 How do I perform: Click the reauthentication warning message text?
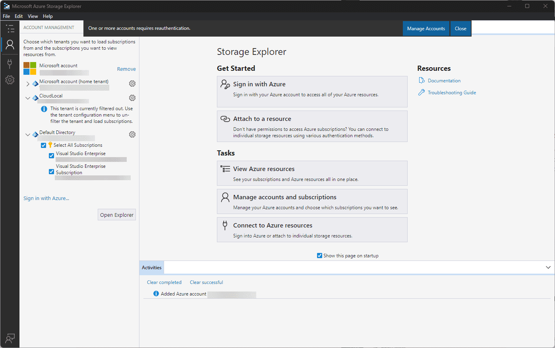tap(139, 28)
